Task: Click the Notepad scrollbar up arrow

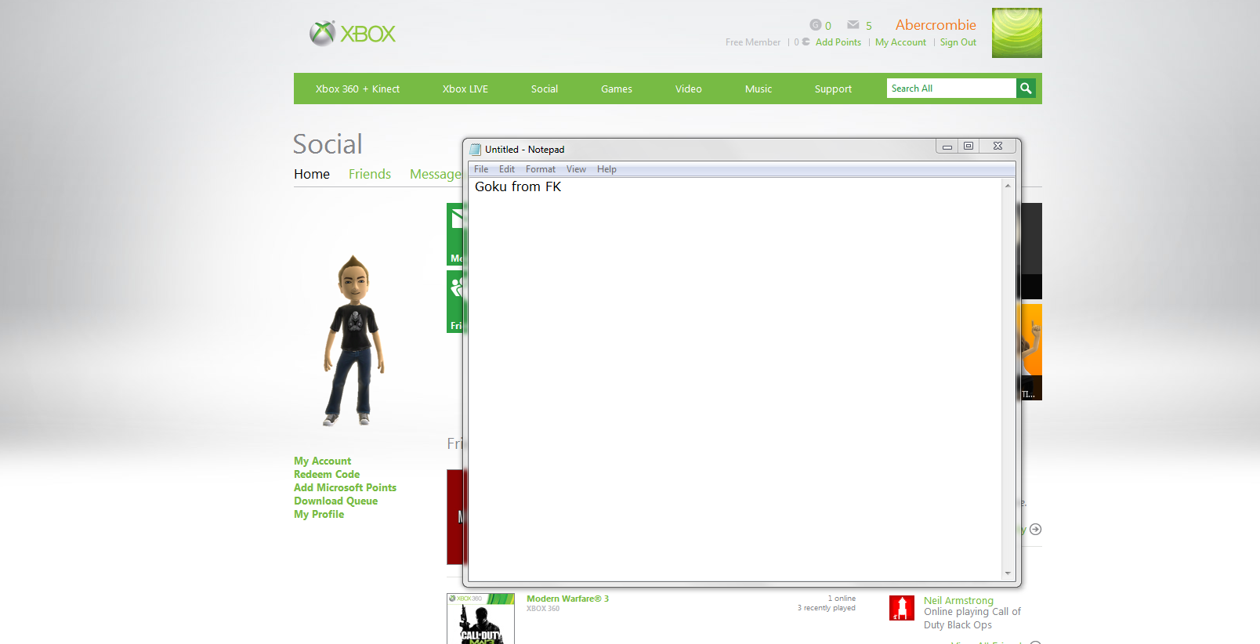Action: tap(1008, 186)
